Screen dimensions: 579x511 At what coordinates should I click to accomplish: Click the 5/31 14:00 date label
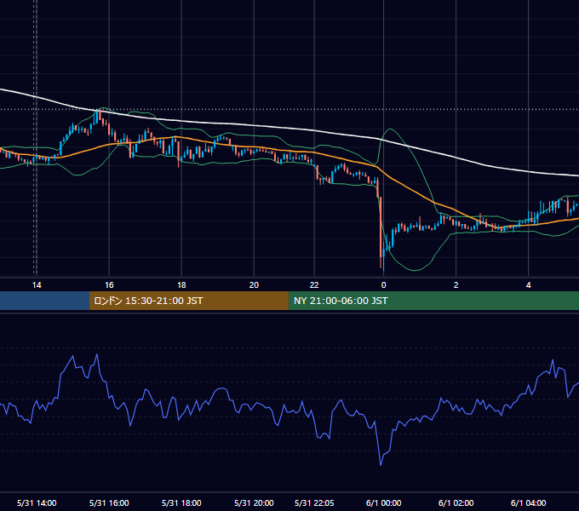[x=37, y=502]
